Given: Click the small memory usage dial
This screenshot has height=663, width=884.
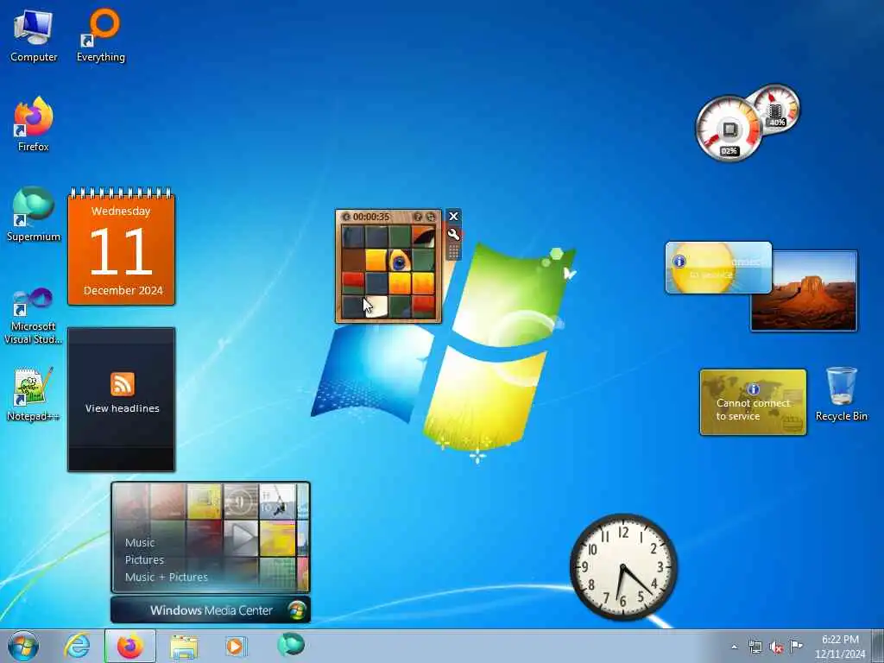Looking at the screenshot, I should [x=776, y=109].
